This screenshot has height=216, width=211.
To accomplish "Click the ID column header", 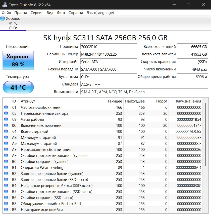I will [x=14, y=101].
